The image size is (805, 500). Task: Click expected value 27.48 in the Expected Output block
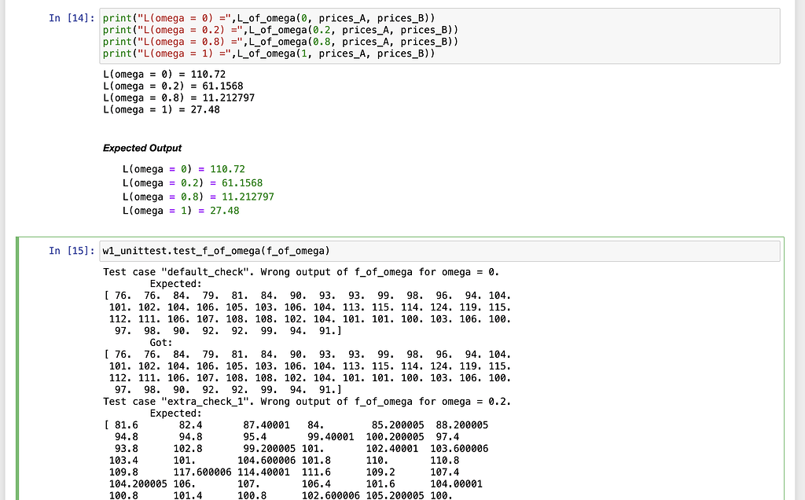(224, 211)
